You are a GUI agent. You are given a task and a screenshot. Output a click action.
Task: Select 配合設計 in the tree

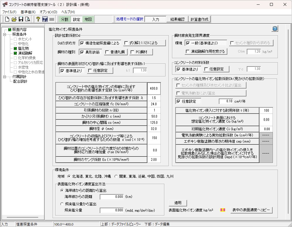pos(20,81)
